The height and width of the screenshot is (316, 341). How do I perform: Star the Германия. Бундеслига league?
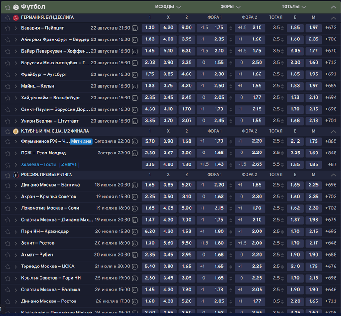pos(7,17)
